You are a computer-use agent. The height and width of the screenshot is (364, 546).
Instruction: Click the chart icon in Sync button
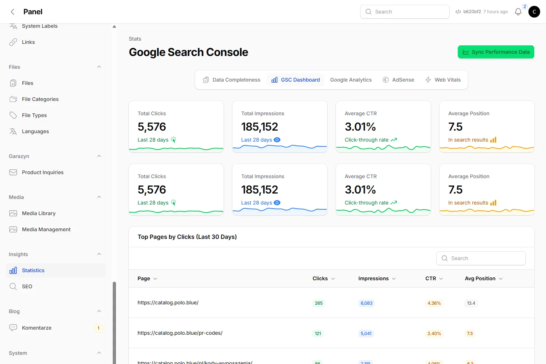466,52
